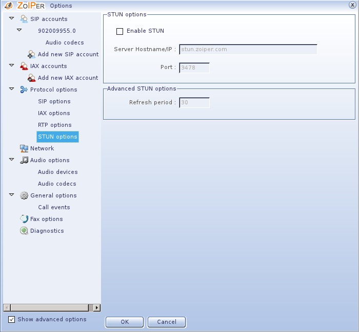Click the SIP accounts icon
This screenshot has height=332, width=359.
[x=24, y=19]
